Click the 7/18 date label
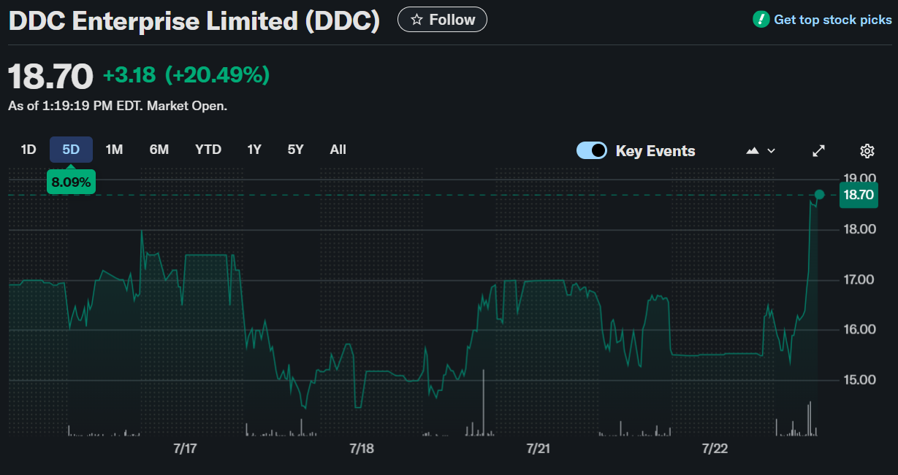 tap(362, 448)
